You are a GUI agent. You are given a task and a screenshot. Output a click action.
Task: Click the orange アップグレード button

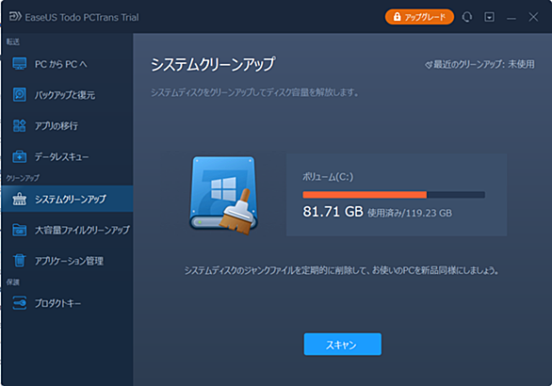tap(419, 17)
